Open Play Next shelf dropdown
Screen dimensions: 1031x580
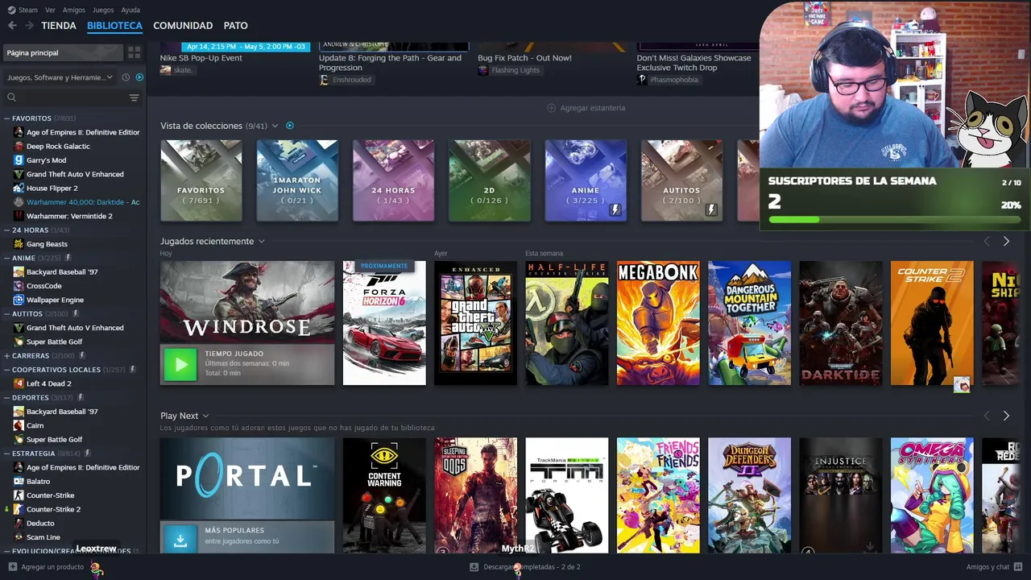205,416
